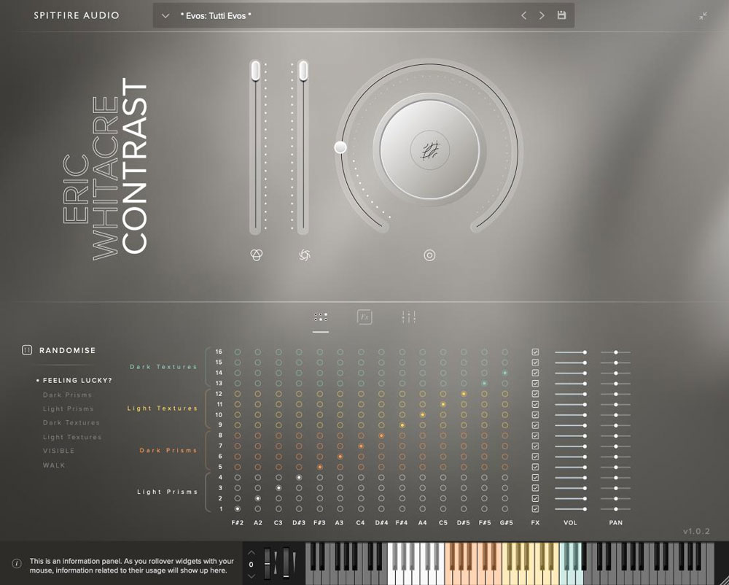Click the Light Textures group label

coord(163,408)
